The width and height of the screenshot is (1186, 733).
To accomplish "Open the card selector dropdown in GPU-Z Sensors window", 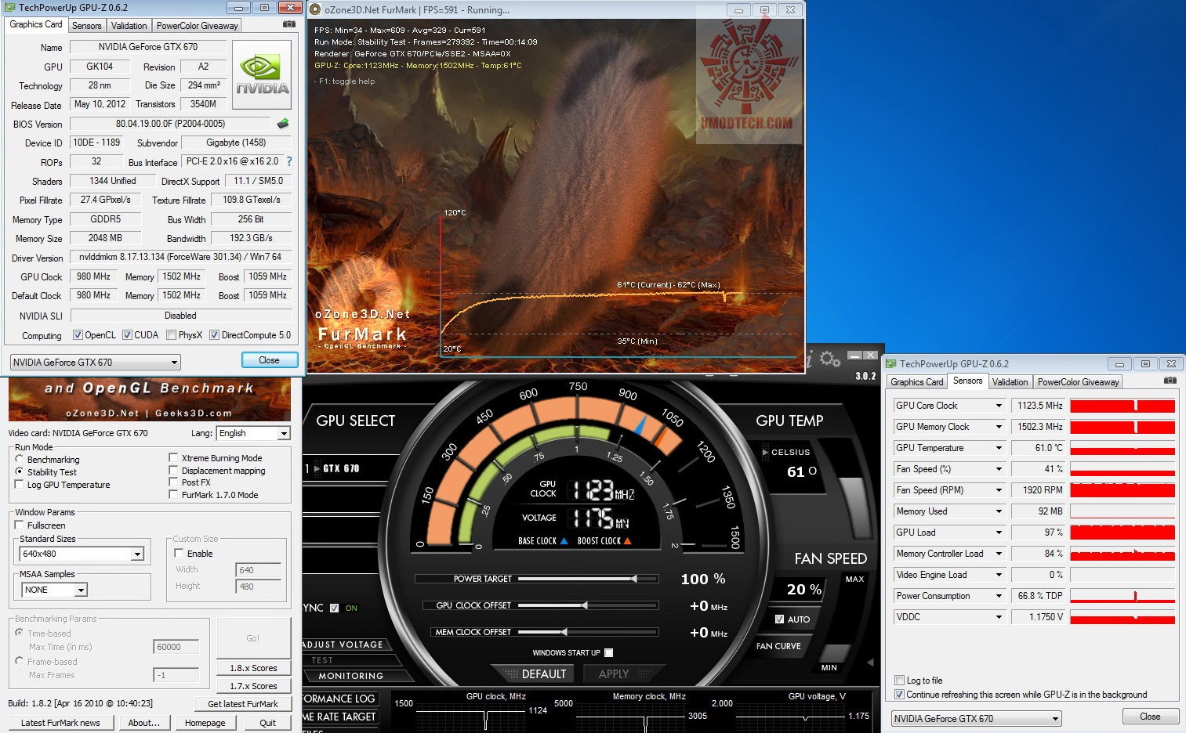I will 977,718.
